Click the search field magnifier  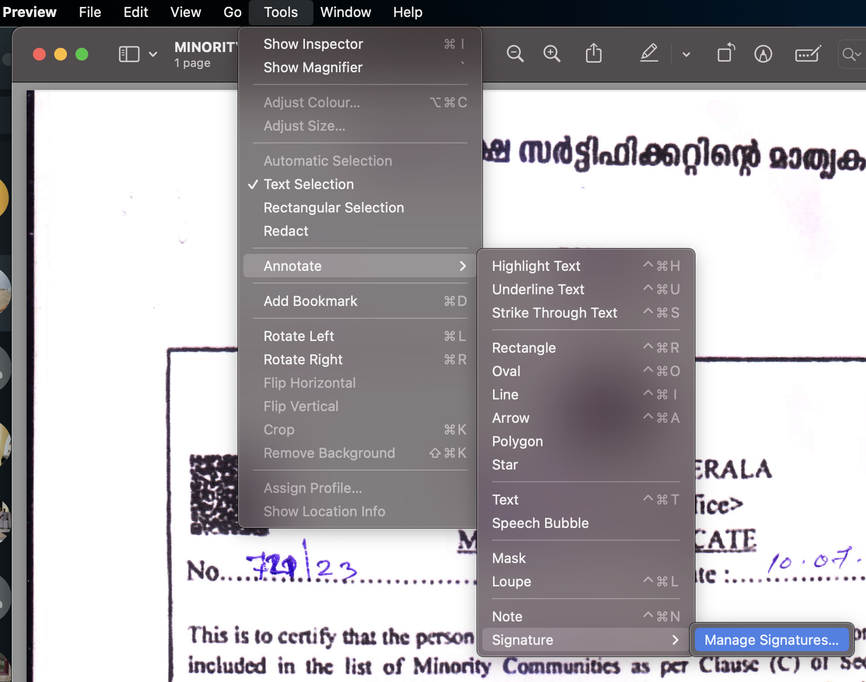coord(852,54)
